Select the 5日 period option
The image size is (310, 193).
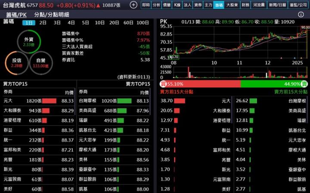[x=85, y=23]
